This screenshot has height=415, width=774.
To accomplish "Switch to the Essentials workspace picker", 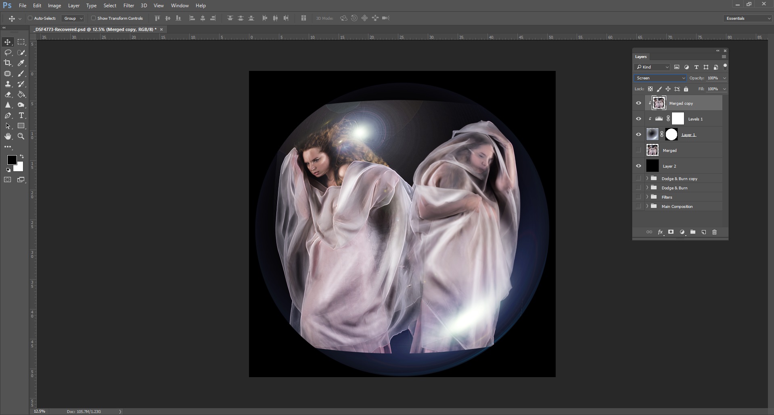I will pos(747,18).
